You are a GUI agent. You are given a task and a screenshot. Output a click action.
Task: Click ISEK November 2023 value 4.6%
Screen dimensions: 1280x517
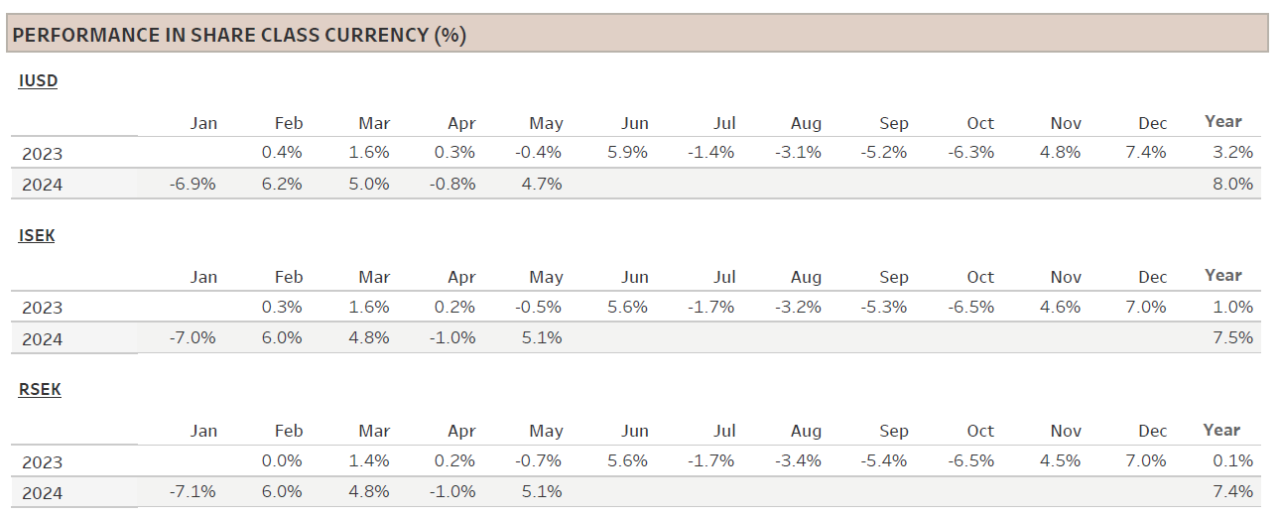(1061, 307)
